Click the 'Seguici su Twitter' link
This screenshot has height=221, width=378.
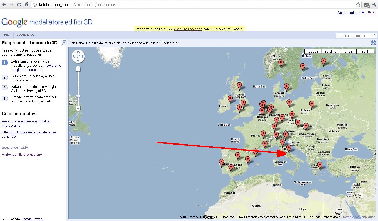click(x=15, y=148)
